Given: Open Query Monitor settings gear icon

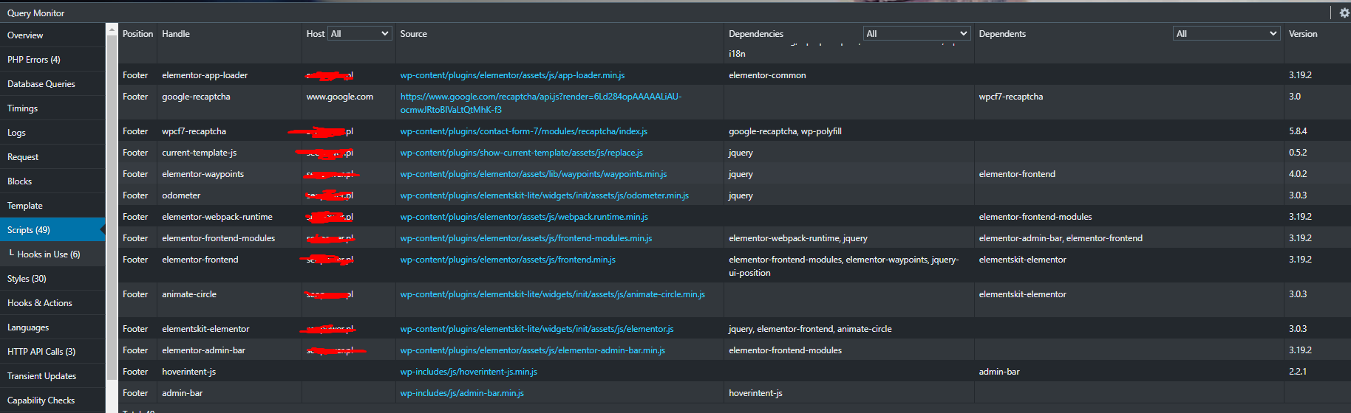Looking at the screenshot, I should pos(1344,13).
